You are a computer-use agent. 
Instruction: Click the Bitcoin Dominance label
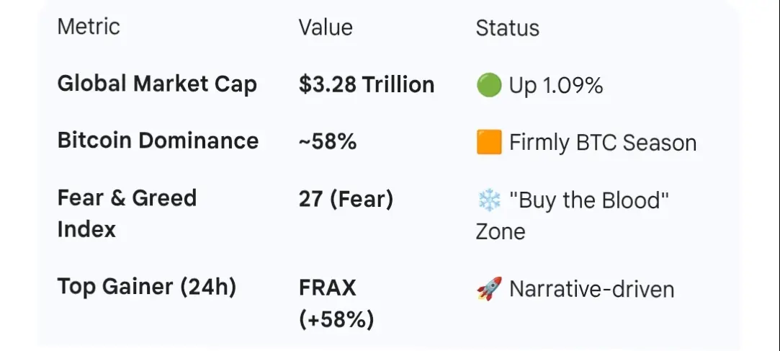point(158,141)
